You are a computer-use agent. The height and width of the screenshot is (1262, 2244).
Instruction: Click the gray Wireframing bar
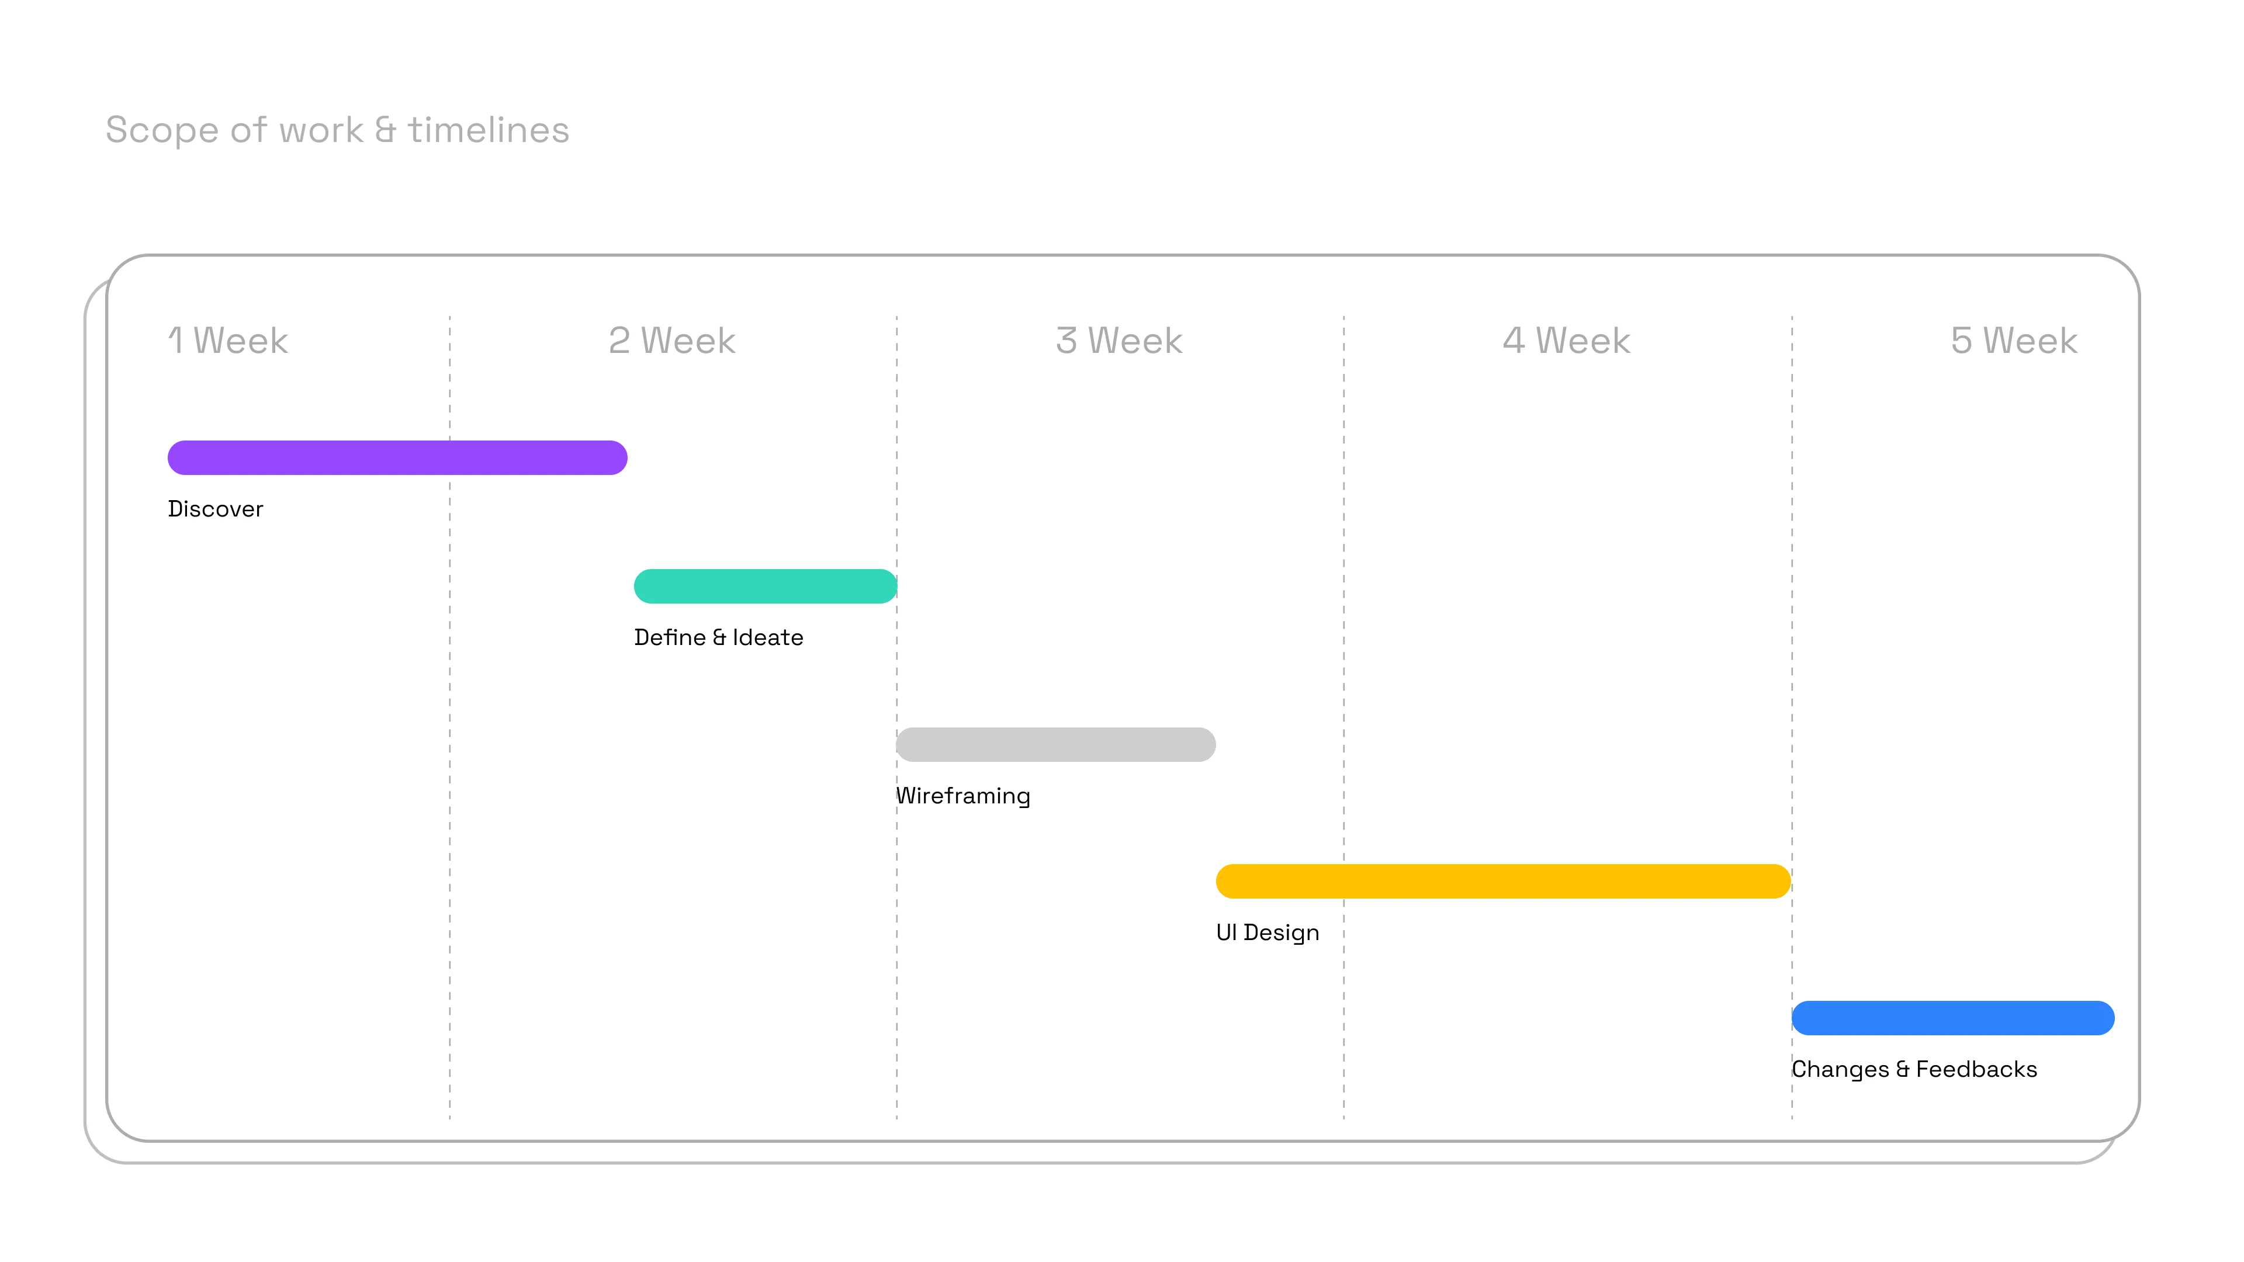pyautogui.click(x=1055, y=745)
